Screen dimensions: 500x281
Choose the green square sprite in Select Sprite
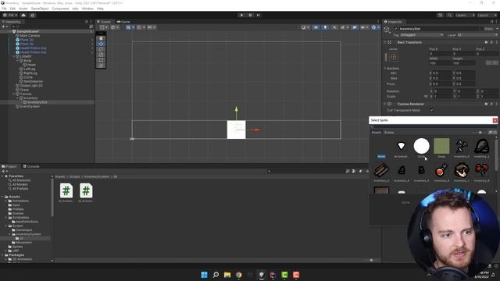pos(441,146)
